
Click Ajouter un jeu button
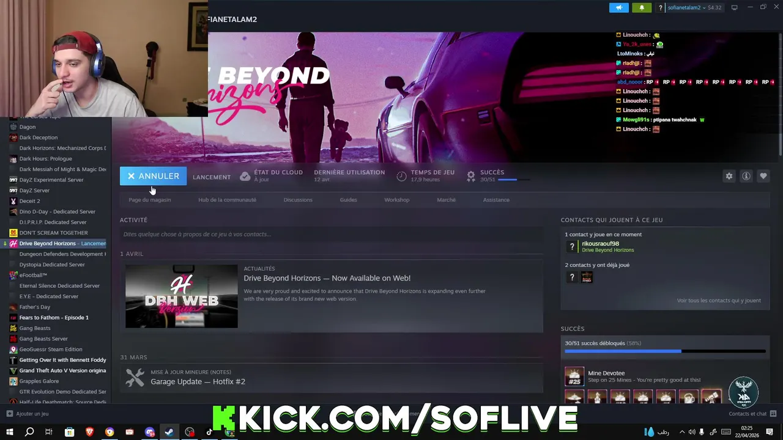coord(28,414)
